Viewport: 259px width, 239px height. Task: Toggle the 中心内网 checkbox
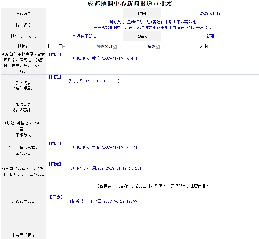(64, 46)
